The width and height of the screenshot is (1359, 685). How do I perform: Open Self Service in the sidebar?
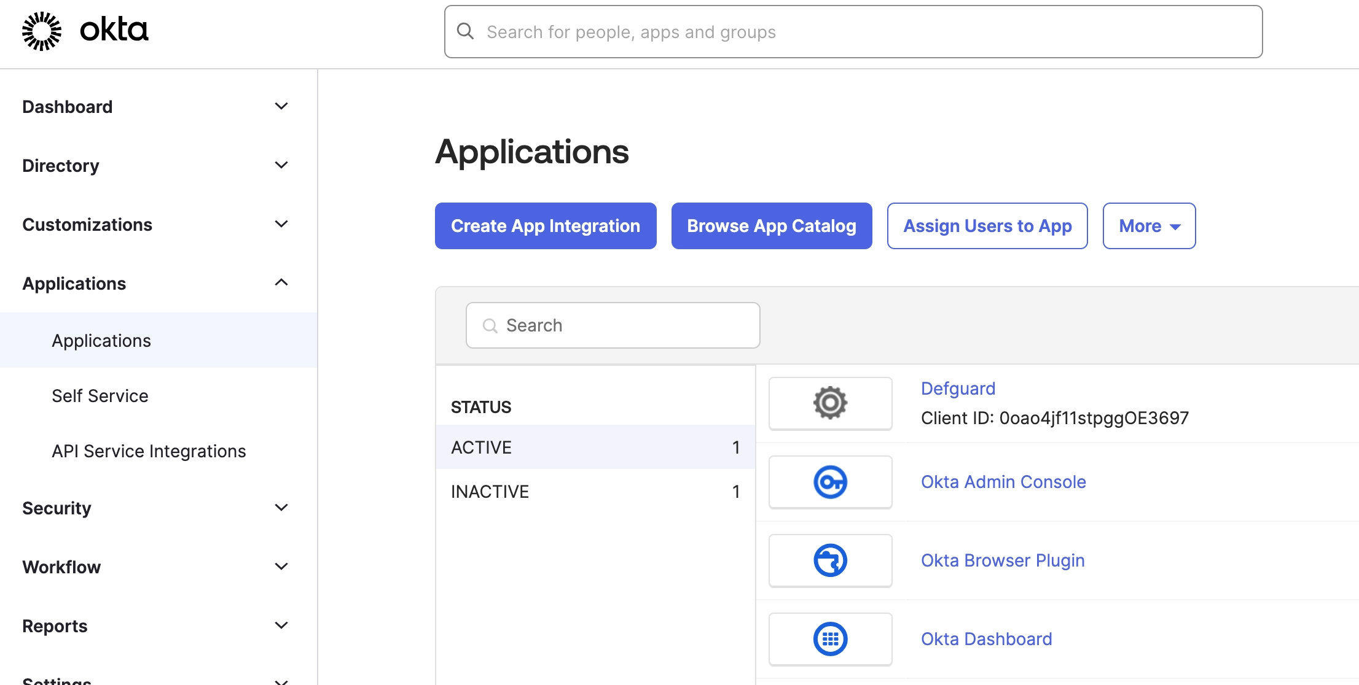[x=100, y=396]
